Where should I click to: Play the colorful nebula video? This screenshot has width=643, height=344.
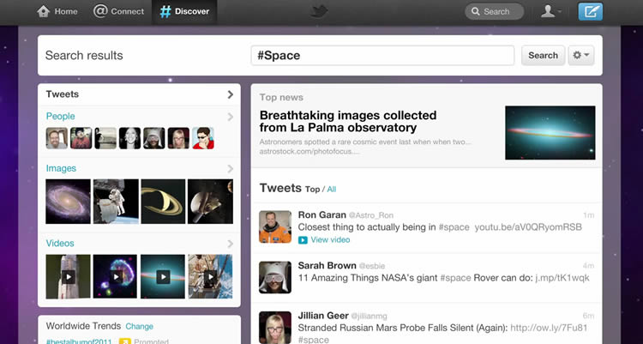click(116, 277)
